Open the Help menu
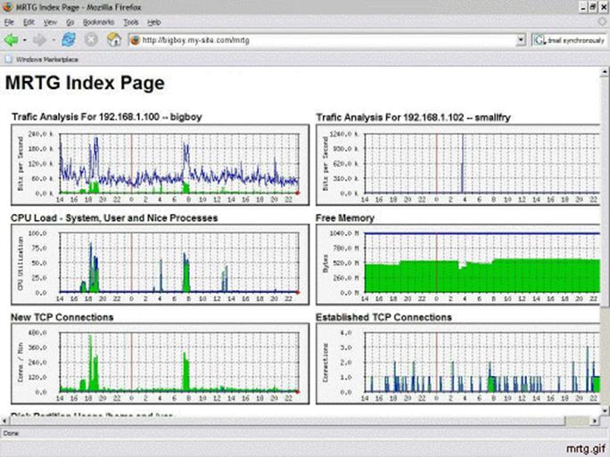610x457 pixels. [x=154, y=22]
